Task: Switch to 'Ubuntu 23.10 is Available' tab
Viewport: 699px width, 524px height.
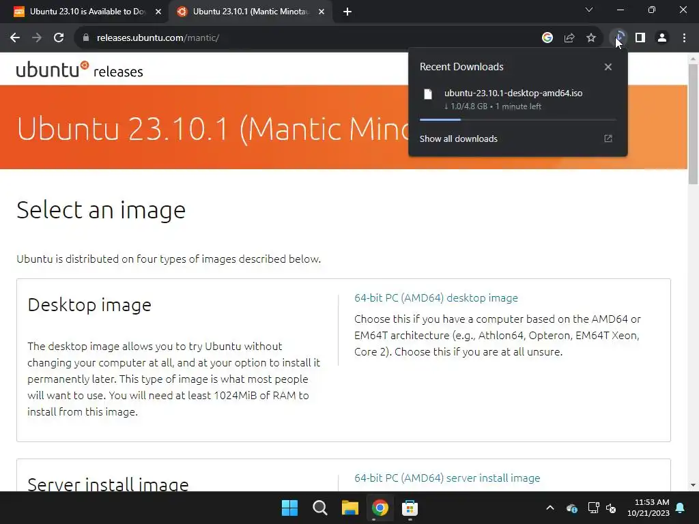Action: (85, 12)
